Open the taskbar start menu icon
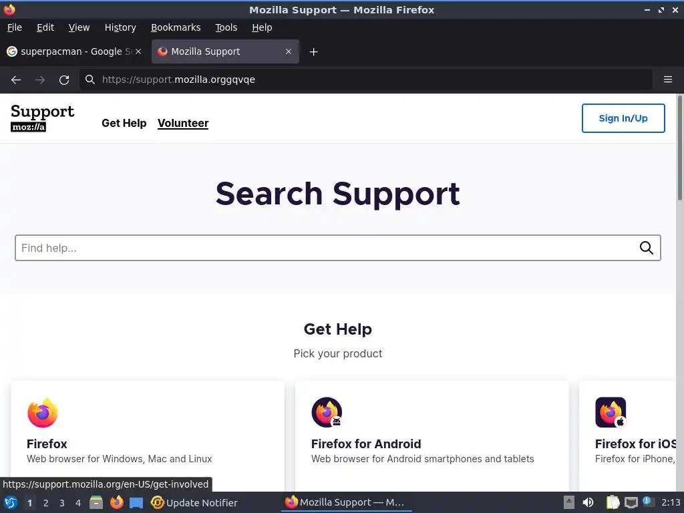 click(x=11, y=502)
